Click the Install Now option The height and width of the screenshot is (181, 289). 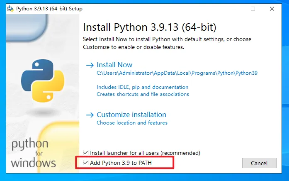pos(114,65)
